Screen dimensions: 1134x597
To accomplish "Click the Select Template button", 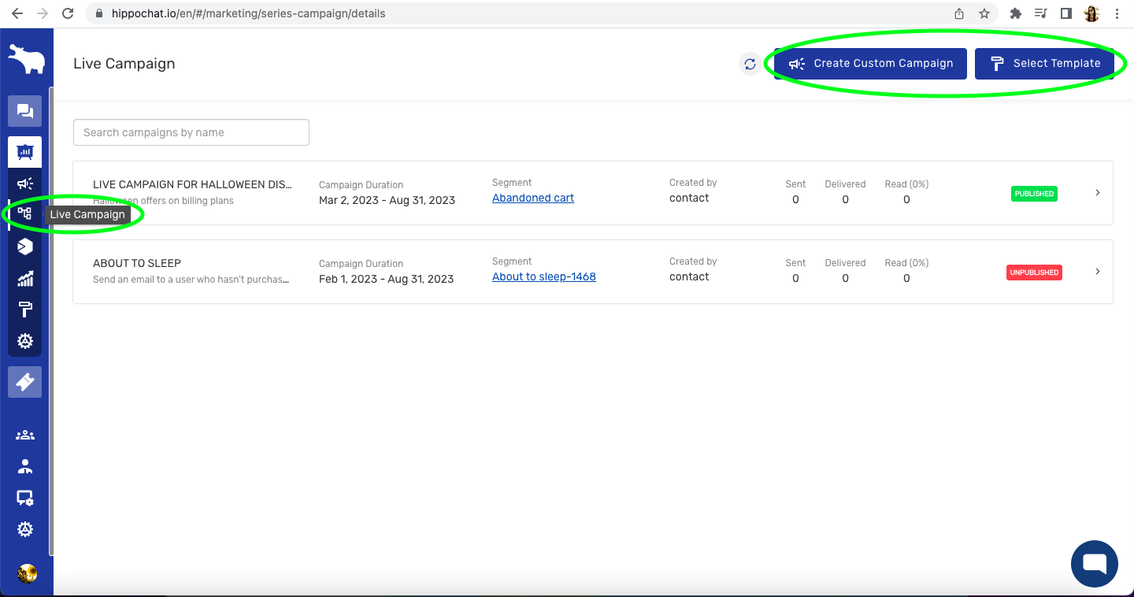I will [1044, 64].
